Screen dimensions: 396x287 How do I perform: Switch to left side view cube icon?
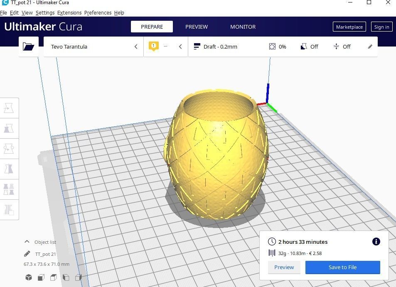pyautogui.click(x=66, y=277)
